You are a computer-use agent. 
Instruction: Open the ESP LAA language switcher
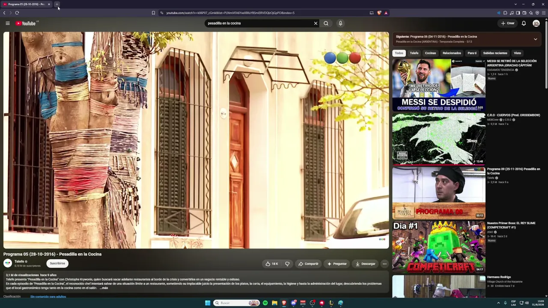coord(514,303)
